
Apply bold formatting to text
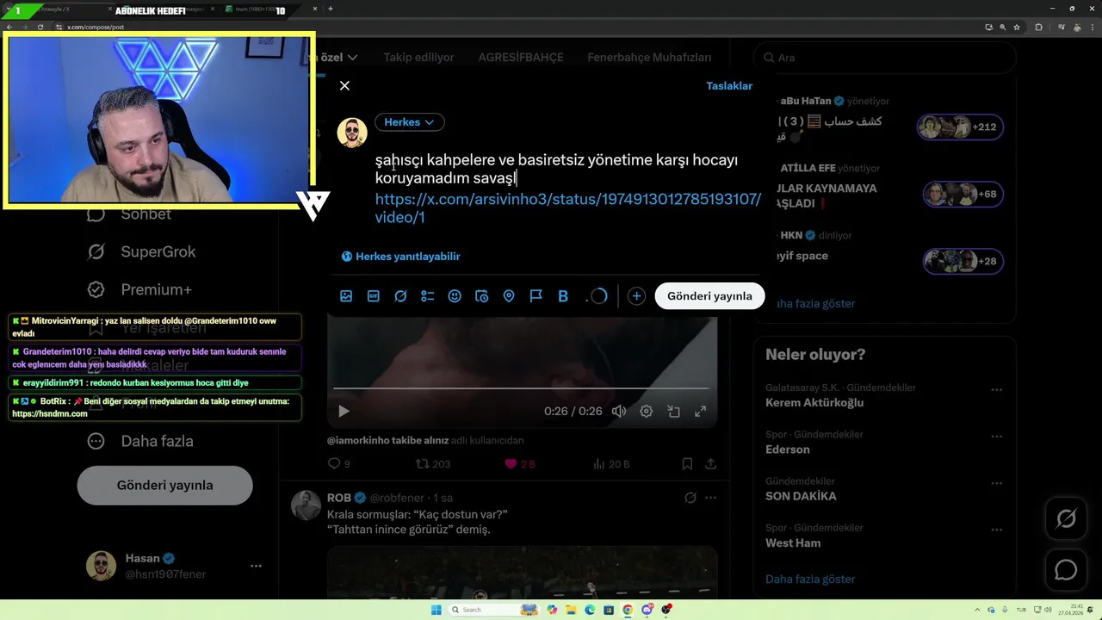tap(563, 296)
